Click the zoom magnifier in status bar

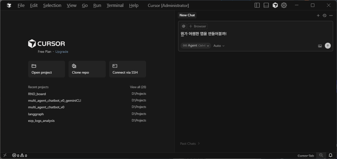coord(321,156)
